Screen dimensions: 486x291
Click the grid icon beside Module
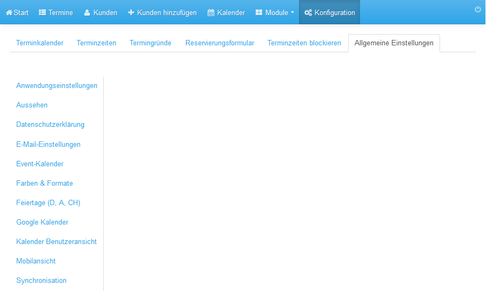259,12
